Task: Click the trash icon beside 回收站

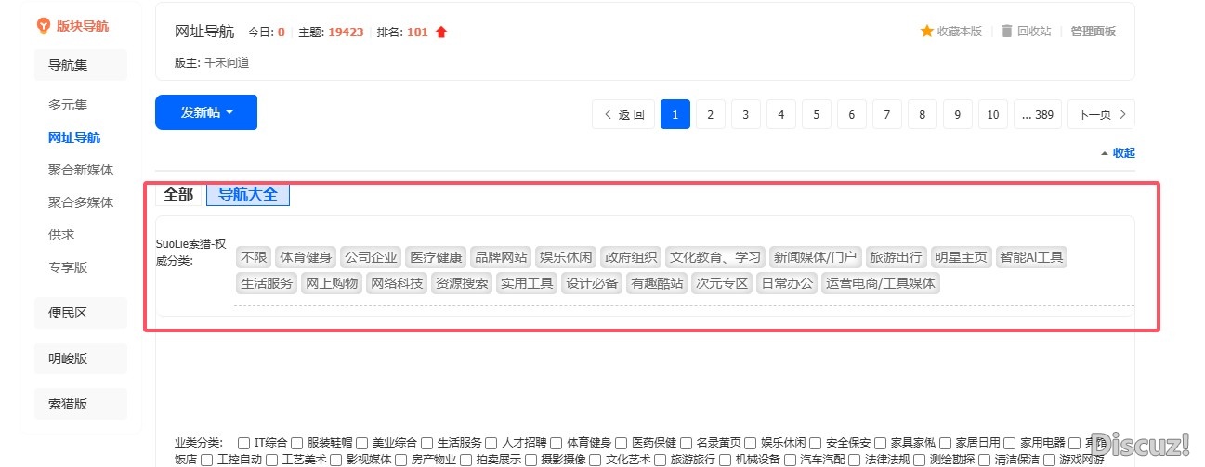Action: point(1007,31)
